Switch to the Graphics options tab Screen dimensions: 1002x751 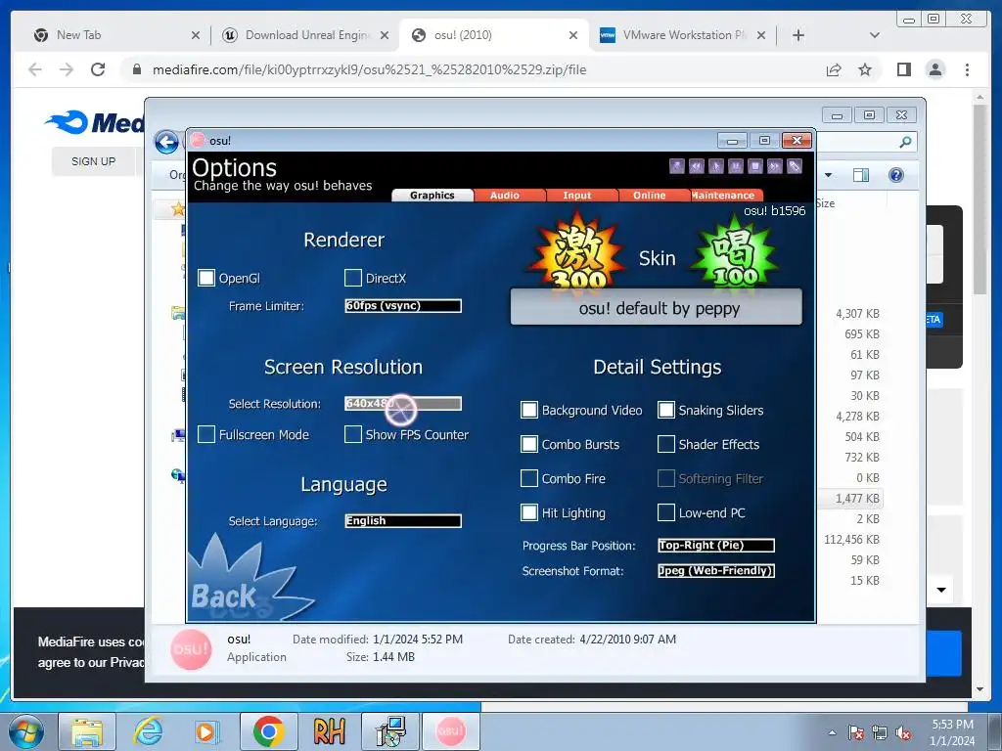point(433,196)
